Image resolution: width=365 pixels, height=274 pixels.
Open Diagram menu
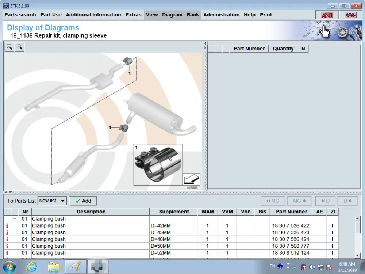pyautogui.click(x=172, y=15)
